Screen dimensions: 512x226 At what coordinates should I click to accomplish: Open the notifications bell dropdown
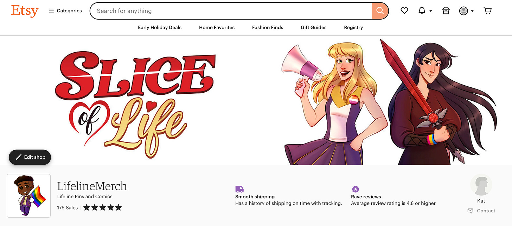[x=425, y=11]
